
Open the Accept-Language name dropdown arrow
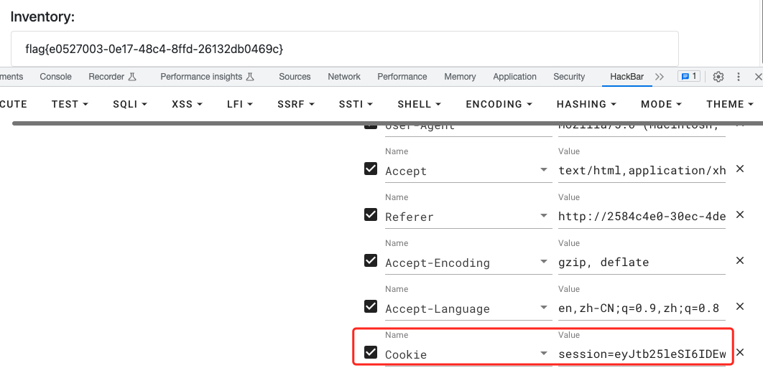(545, 308)
